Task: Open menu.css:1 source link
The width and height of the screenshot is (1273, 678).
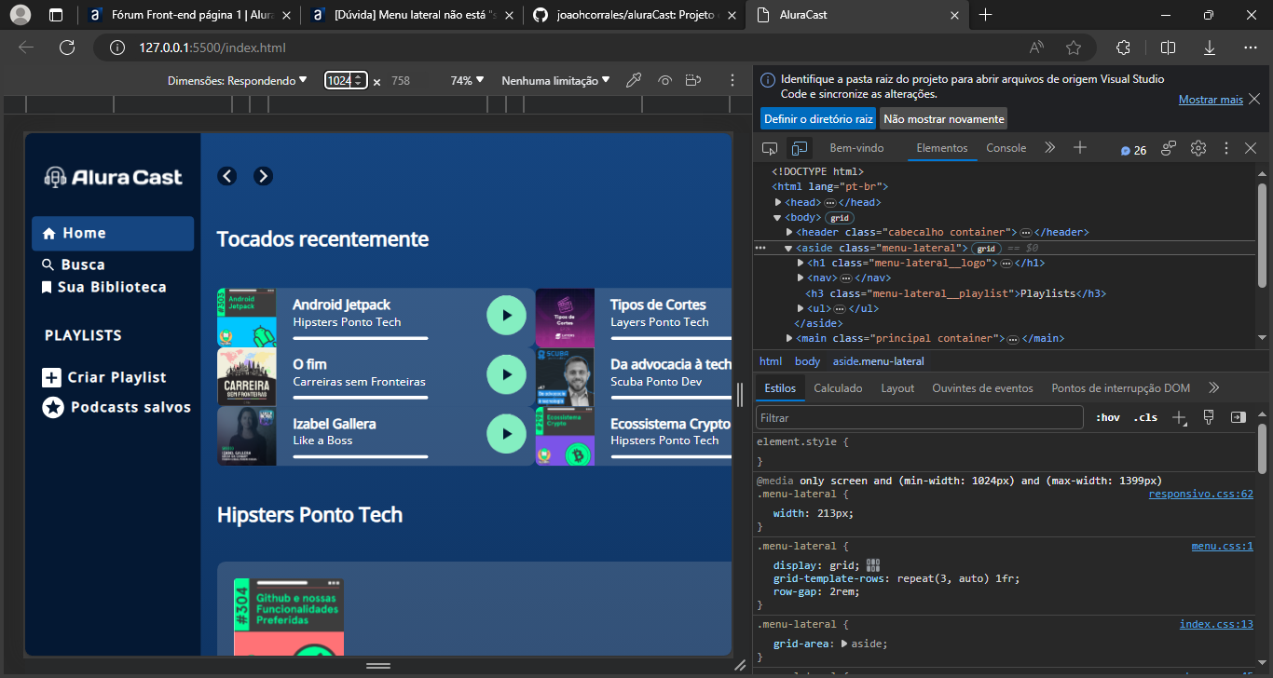Action: coord(1222,546)
